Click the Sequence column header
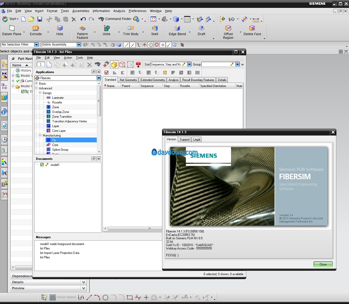The width and height of the screenshot is (349, 304). point(151,86)
